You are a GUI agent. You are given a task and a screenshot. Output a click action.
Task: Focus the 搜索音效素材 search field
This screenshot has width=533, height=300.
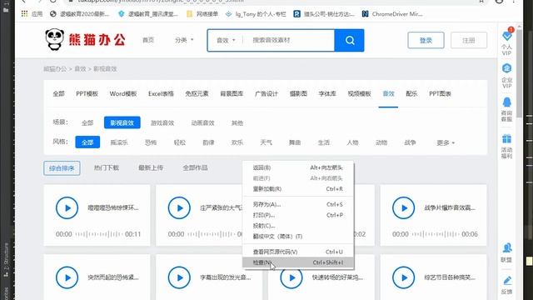289,40
